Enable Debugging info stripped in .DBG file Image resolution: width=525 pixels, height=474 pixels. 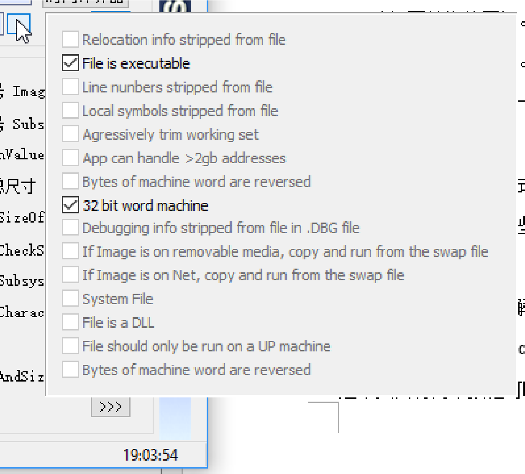coord(70,228)
